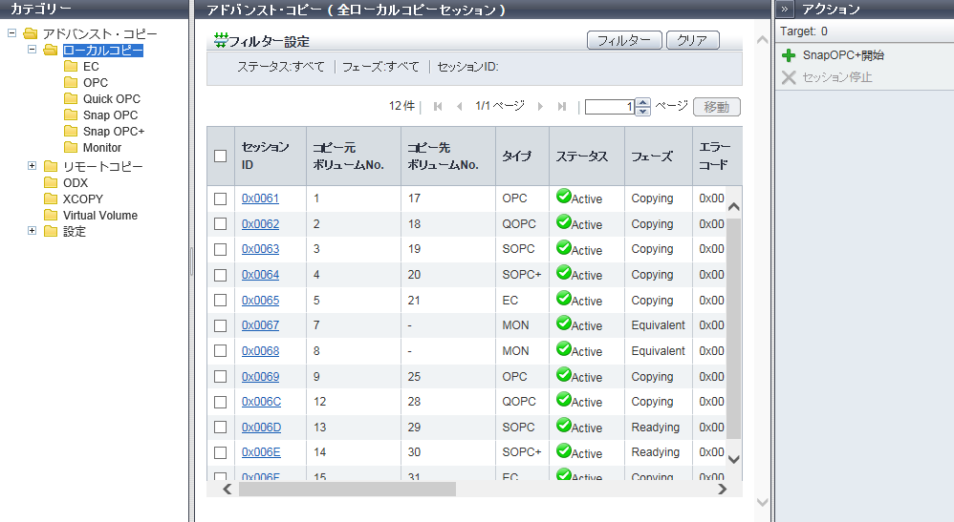This screenshot has width=954, height=522.
Task: Go to the last page icon
Action: (x=562, y=107)
